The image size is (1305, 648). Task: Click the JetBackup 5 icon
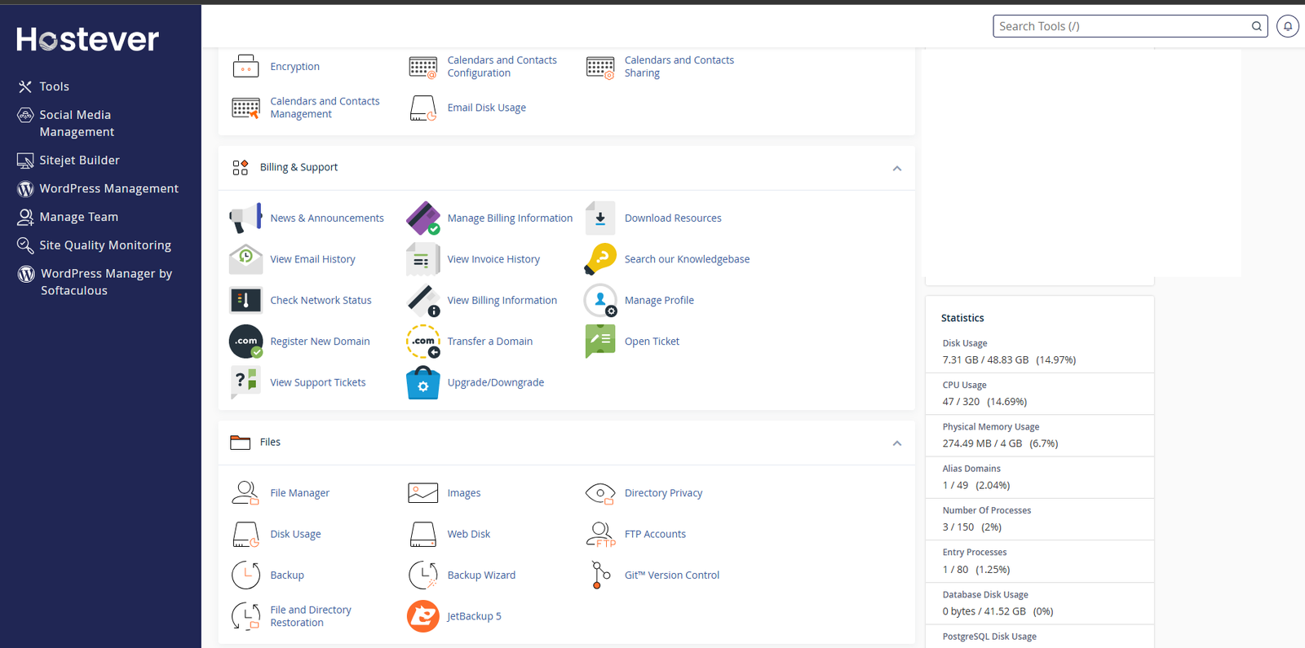(x=422, y=616)
